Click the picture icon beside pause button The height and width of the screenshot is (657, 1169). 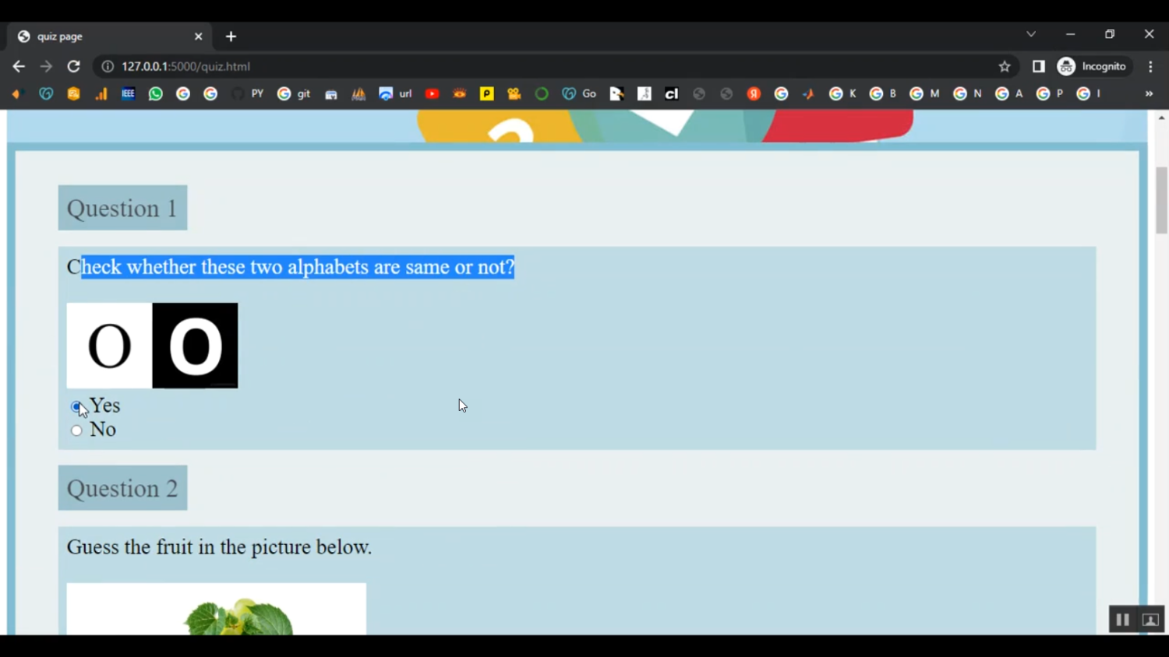[1150, 620]
